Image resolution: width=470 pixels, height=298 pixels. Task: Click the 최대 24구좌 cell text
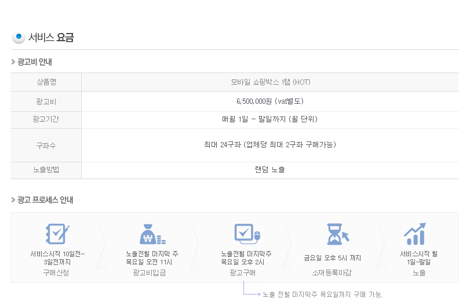coord(270,145)
